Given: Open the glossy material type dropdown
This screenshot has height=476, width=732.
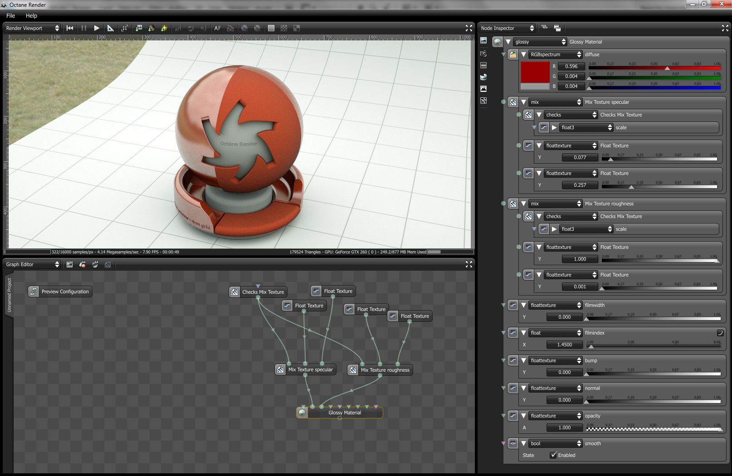Looking at the screenshot, I should tap(540, 42).
